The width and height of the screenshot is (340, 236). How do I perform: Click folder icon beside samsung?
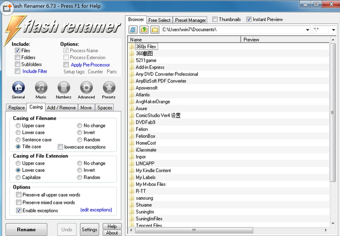pyautogui.click(x=131, y=198)
